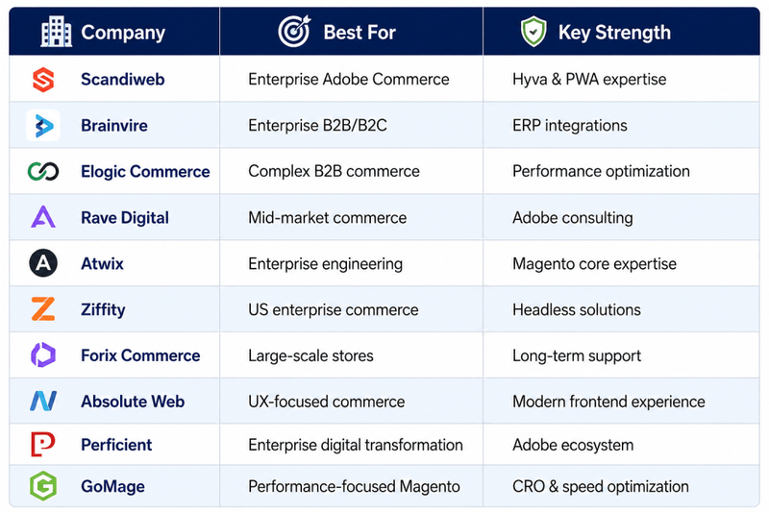Open the Scandiweb company name link
The height and width of the screenshot is (512, 769).
[x=123, y=80]
